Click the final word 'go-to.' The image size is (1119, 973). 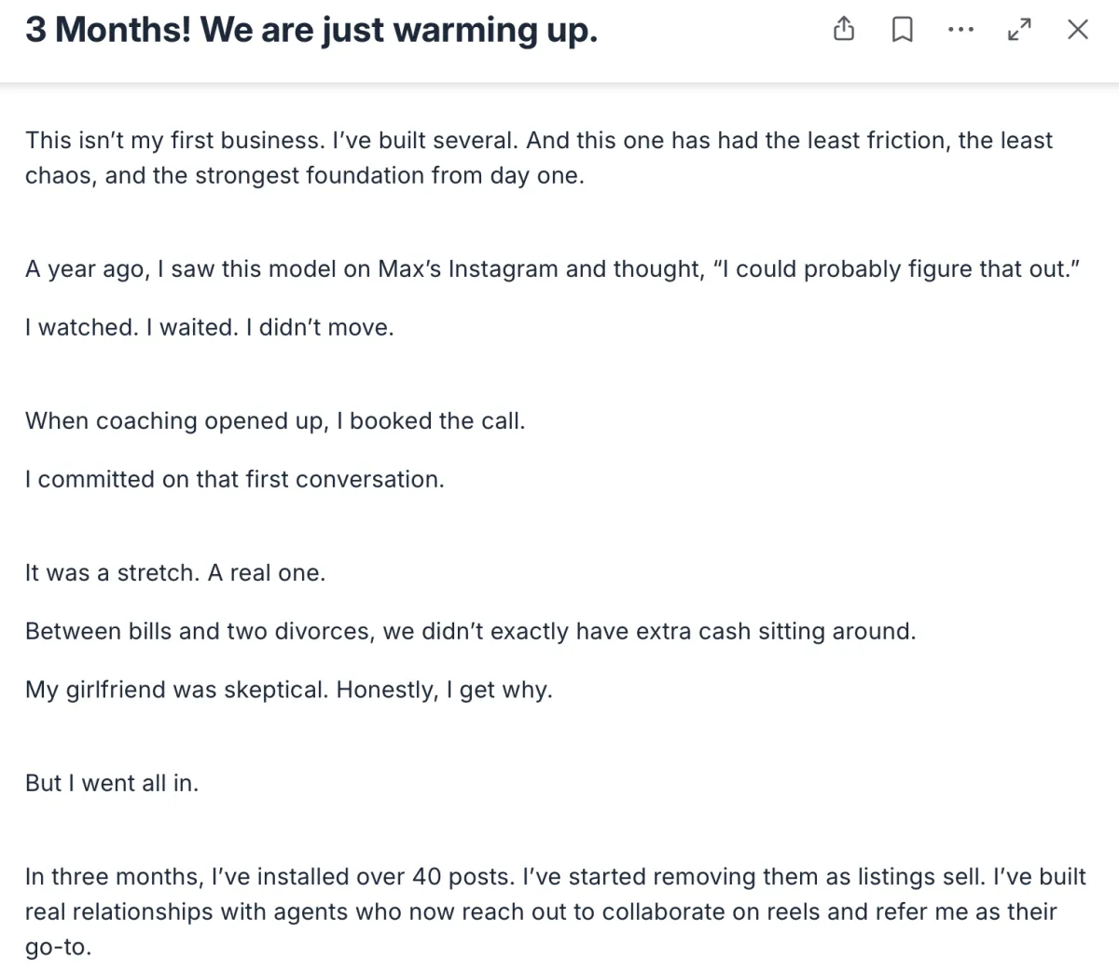click(58, 947)
